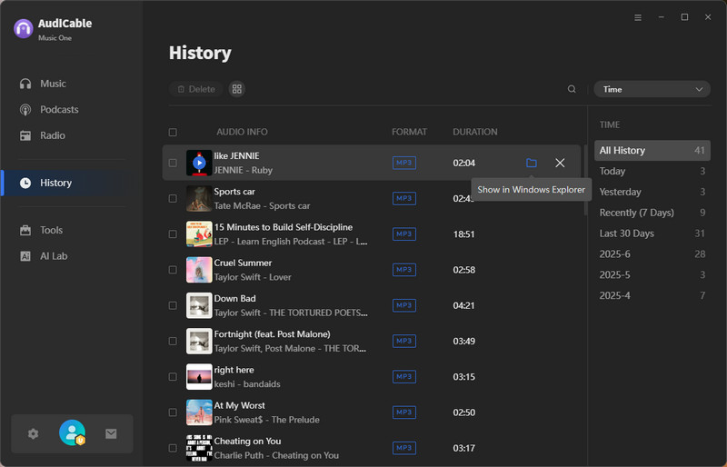Go to AI Lab in sidebar

(54, 256)
